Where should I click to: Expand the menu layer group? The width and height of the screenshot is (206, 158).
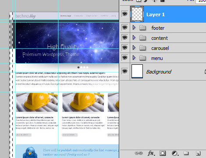[134, 58]
